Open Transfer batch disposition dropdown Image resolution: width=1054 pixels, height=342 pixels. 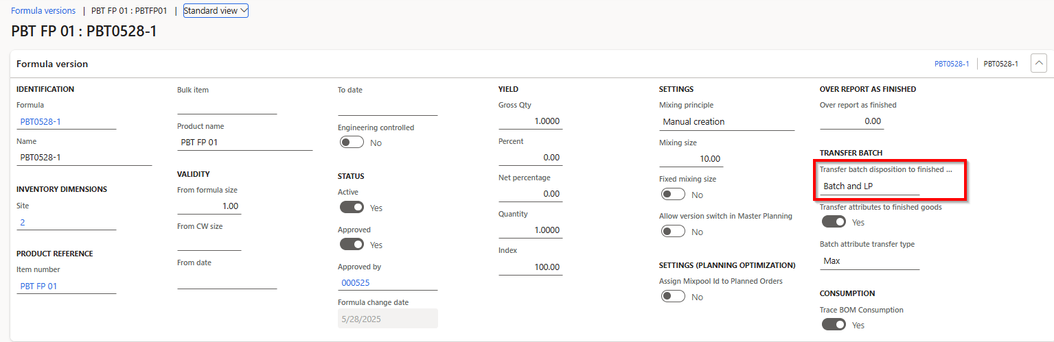[x=869, y=186]
